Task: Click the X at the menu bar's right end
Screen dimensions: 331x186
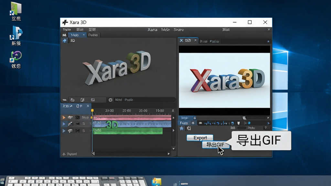Action: [x=269, y=29]
